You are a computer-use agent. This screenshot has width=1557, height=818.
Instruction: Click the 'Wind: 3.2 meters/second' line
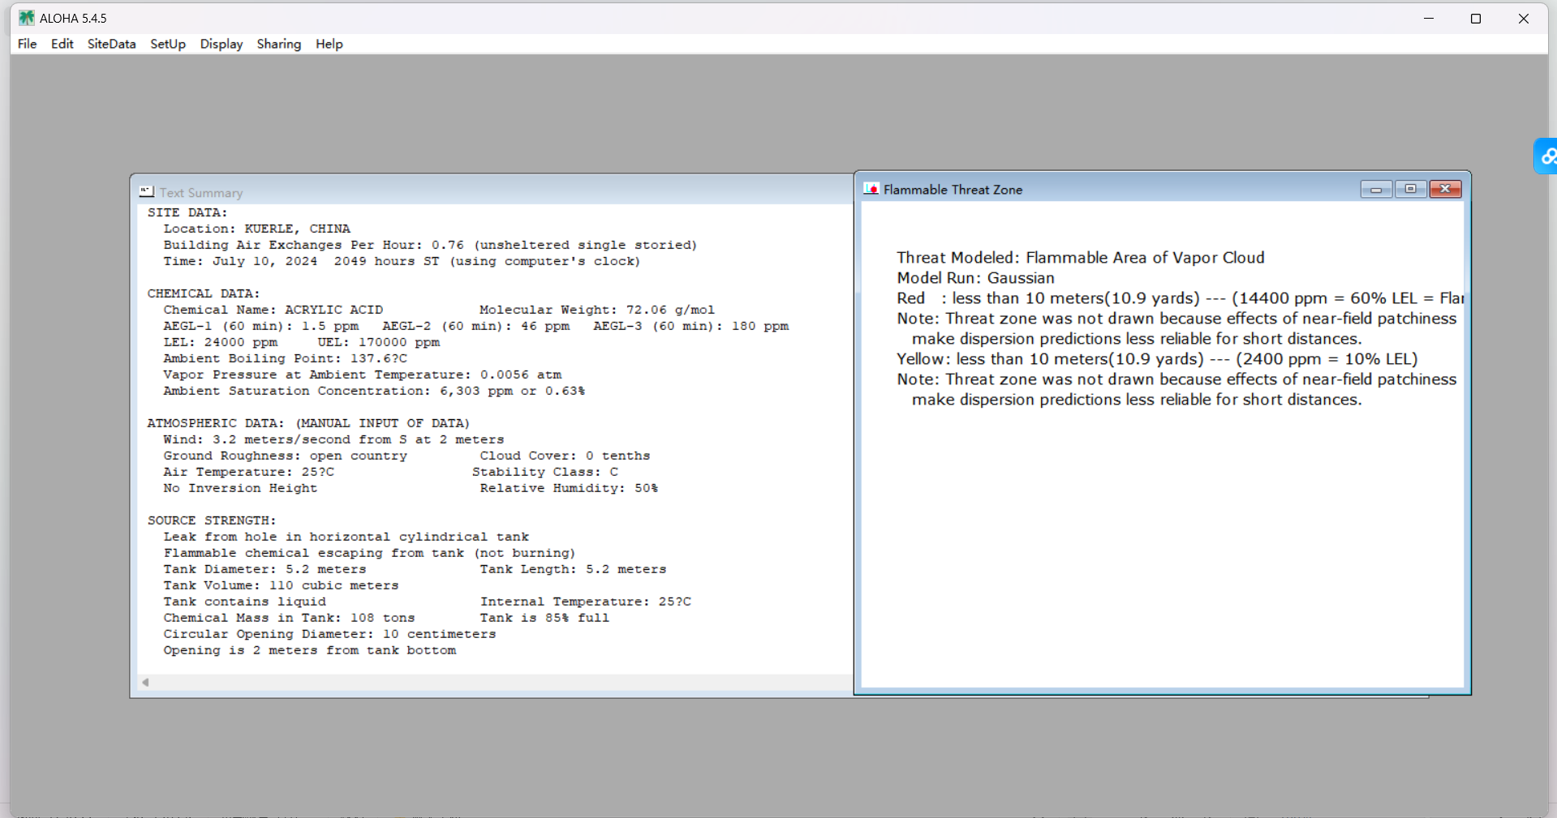point(333,439)
